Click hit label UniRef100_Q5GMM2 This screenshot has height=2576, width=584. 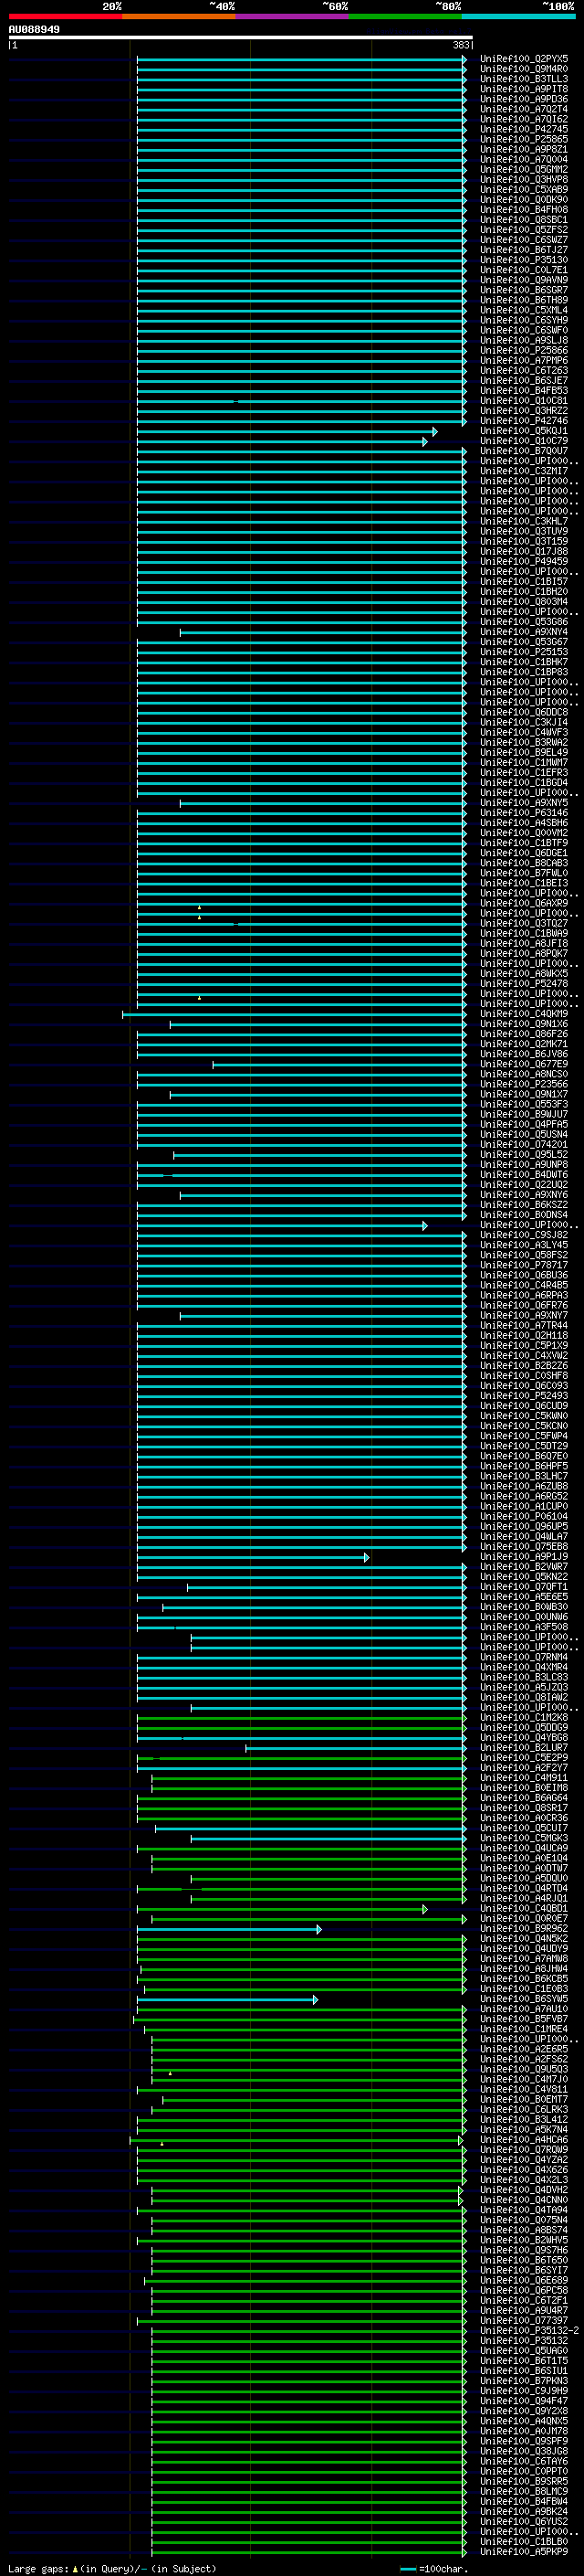coord(524,170)
